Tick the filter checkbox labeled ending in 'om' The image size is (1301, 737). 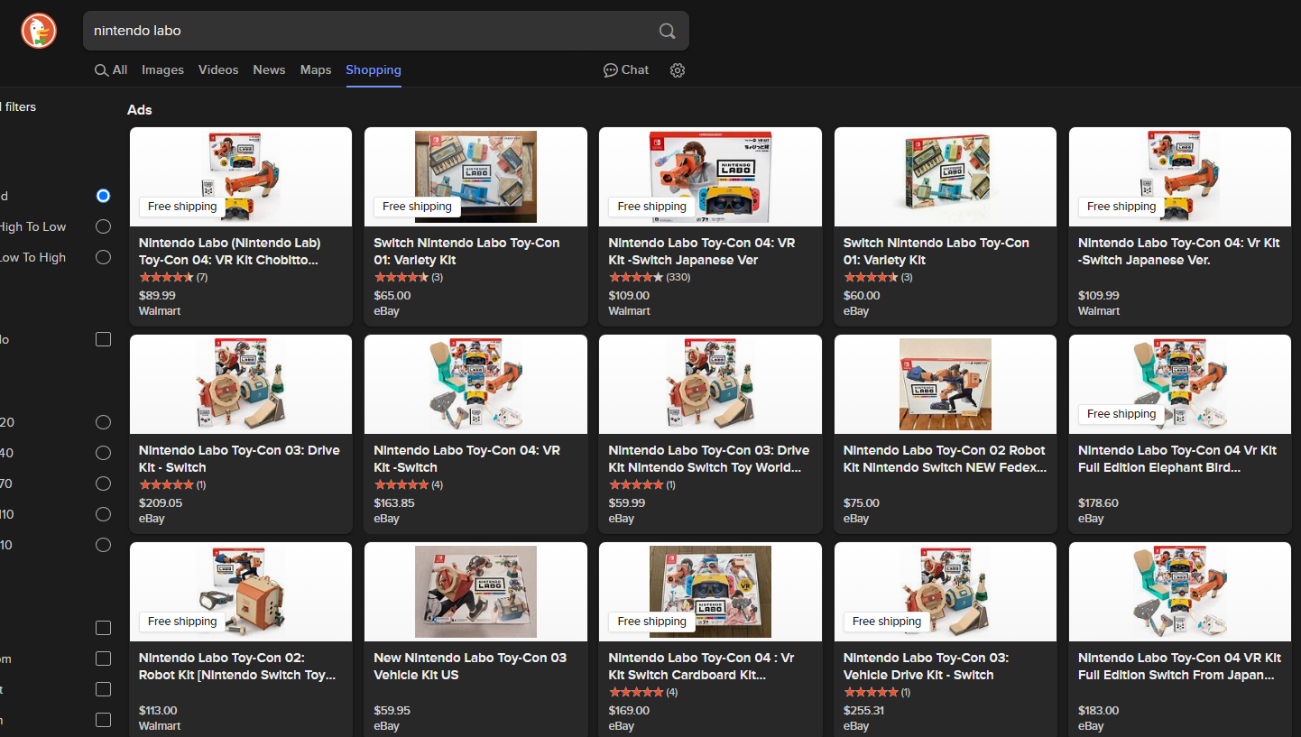(103, 659)
